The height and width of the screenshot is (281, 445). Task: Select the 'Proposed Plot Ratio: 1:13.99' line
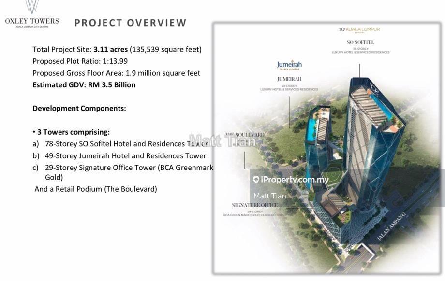pyautogui.click(x=81, y=61)
